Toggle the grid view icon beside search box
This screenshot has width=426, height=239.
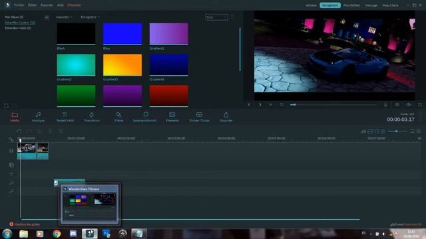click(x=232, y=17)
